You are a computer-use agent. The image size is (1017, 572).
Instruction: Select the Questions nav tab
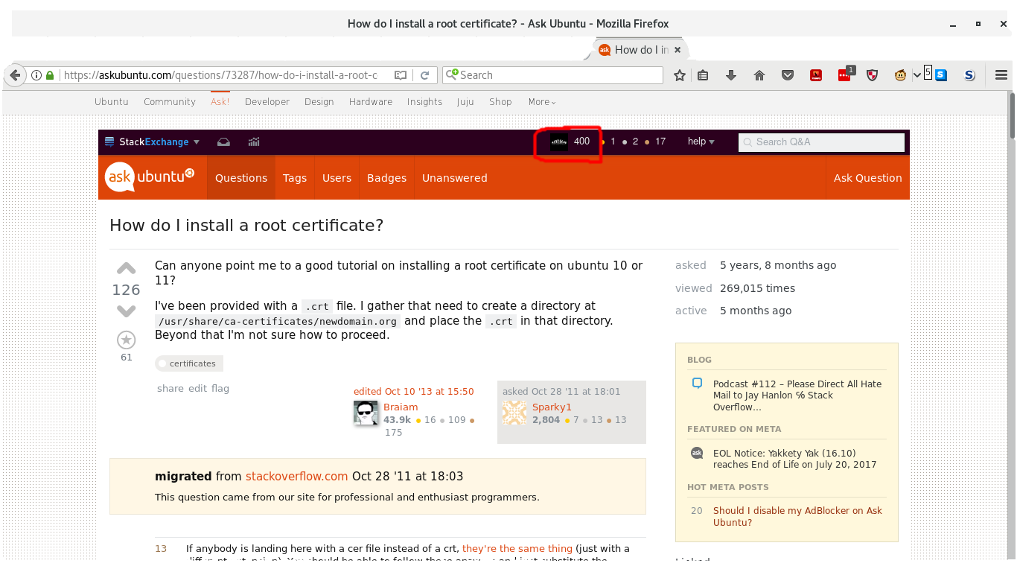pos(241,178)
